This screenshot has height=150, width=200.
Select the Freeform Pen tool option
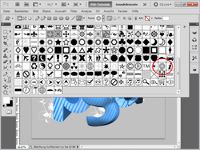tap(43, 18)
